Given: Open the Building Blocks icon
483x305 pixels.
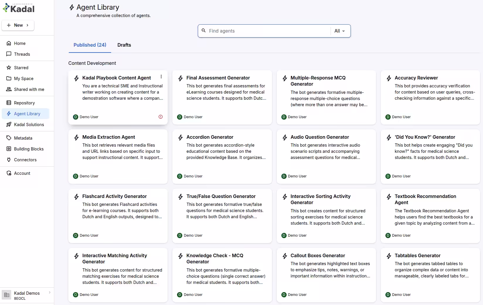Looking at the screenshot, I should 9,149.
